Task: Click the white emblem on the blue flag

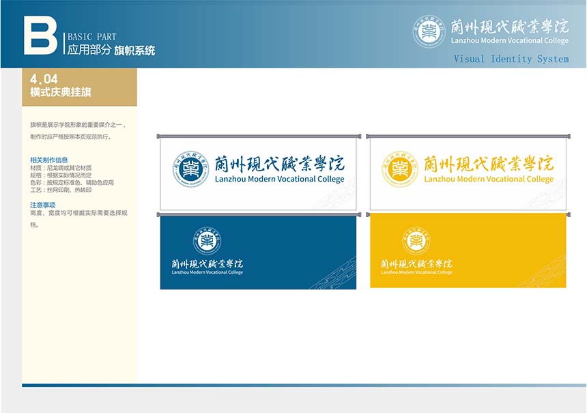Action: (x=207, y=242)
